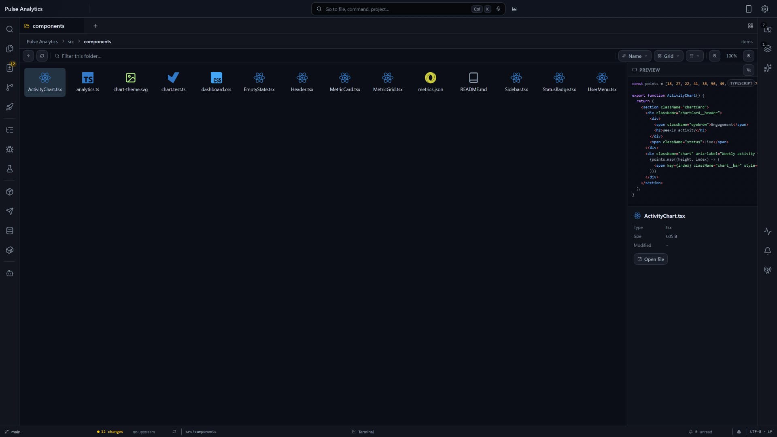Open the changes icon with 12 badge
Screen dimensions: 777x437
pyautogui.click(x=10, y=68)
